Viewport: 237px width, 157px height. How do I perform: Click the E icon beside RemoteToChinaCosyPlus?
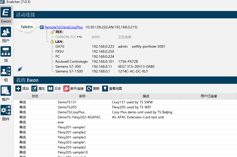pos(42,27)
